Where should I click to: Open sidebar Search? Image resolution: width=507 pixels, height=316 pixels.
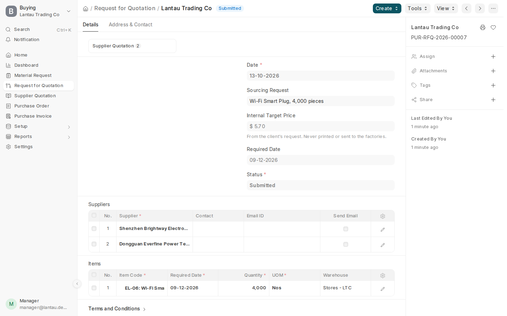tap(39, 29)
